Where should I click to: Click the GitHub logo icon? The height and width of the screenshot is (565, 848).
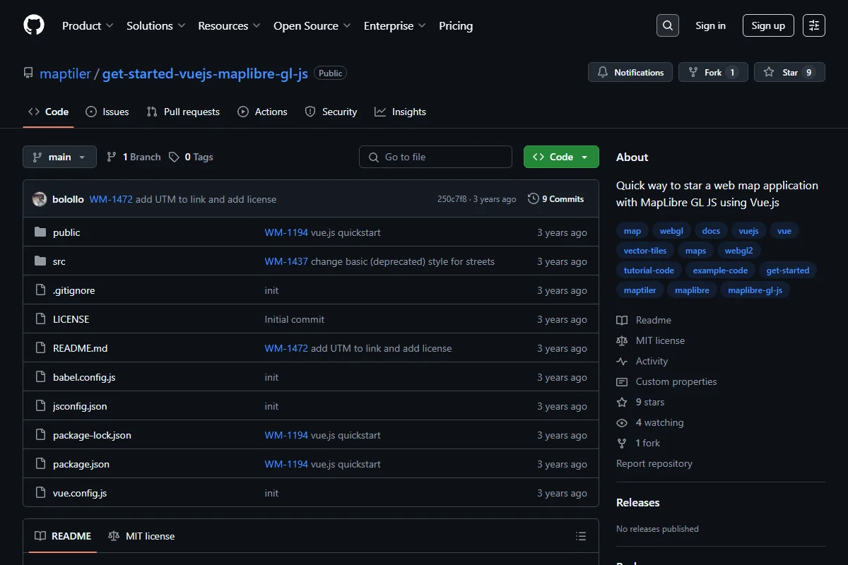pyautogui.click(x=34, y=25)
